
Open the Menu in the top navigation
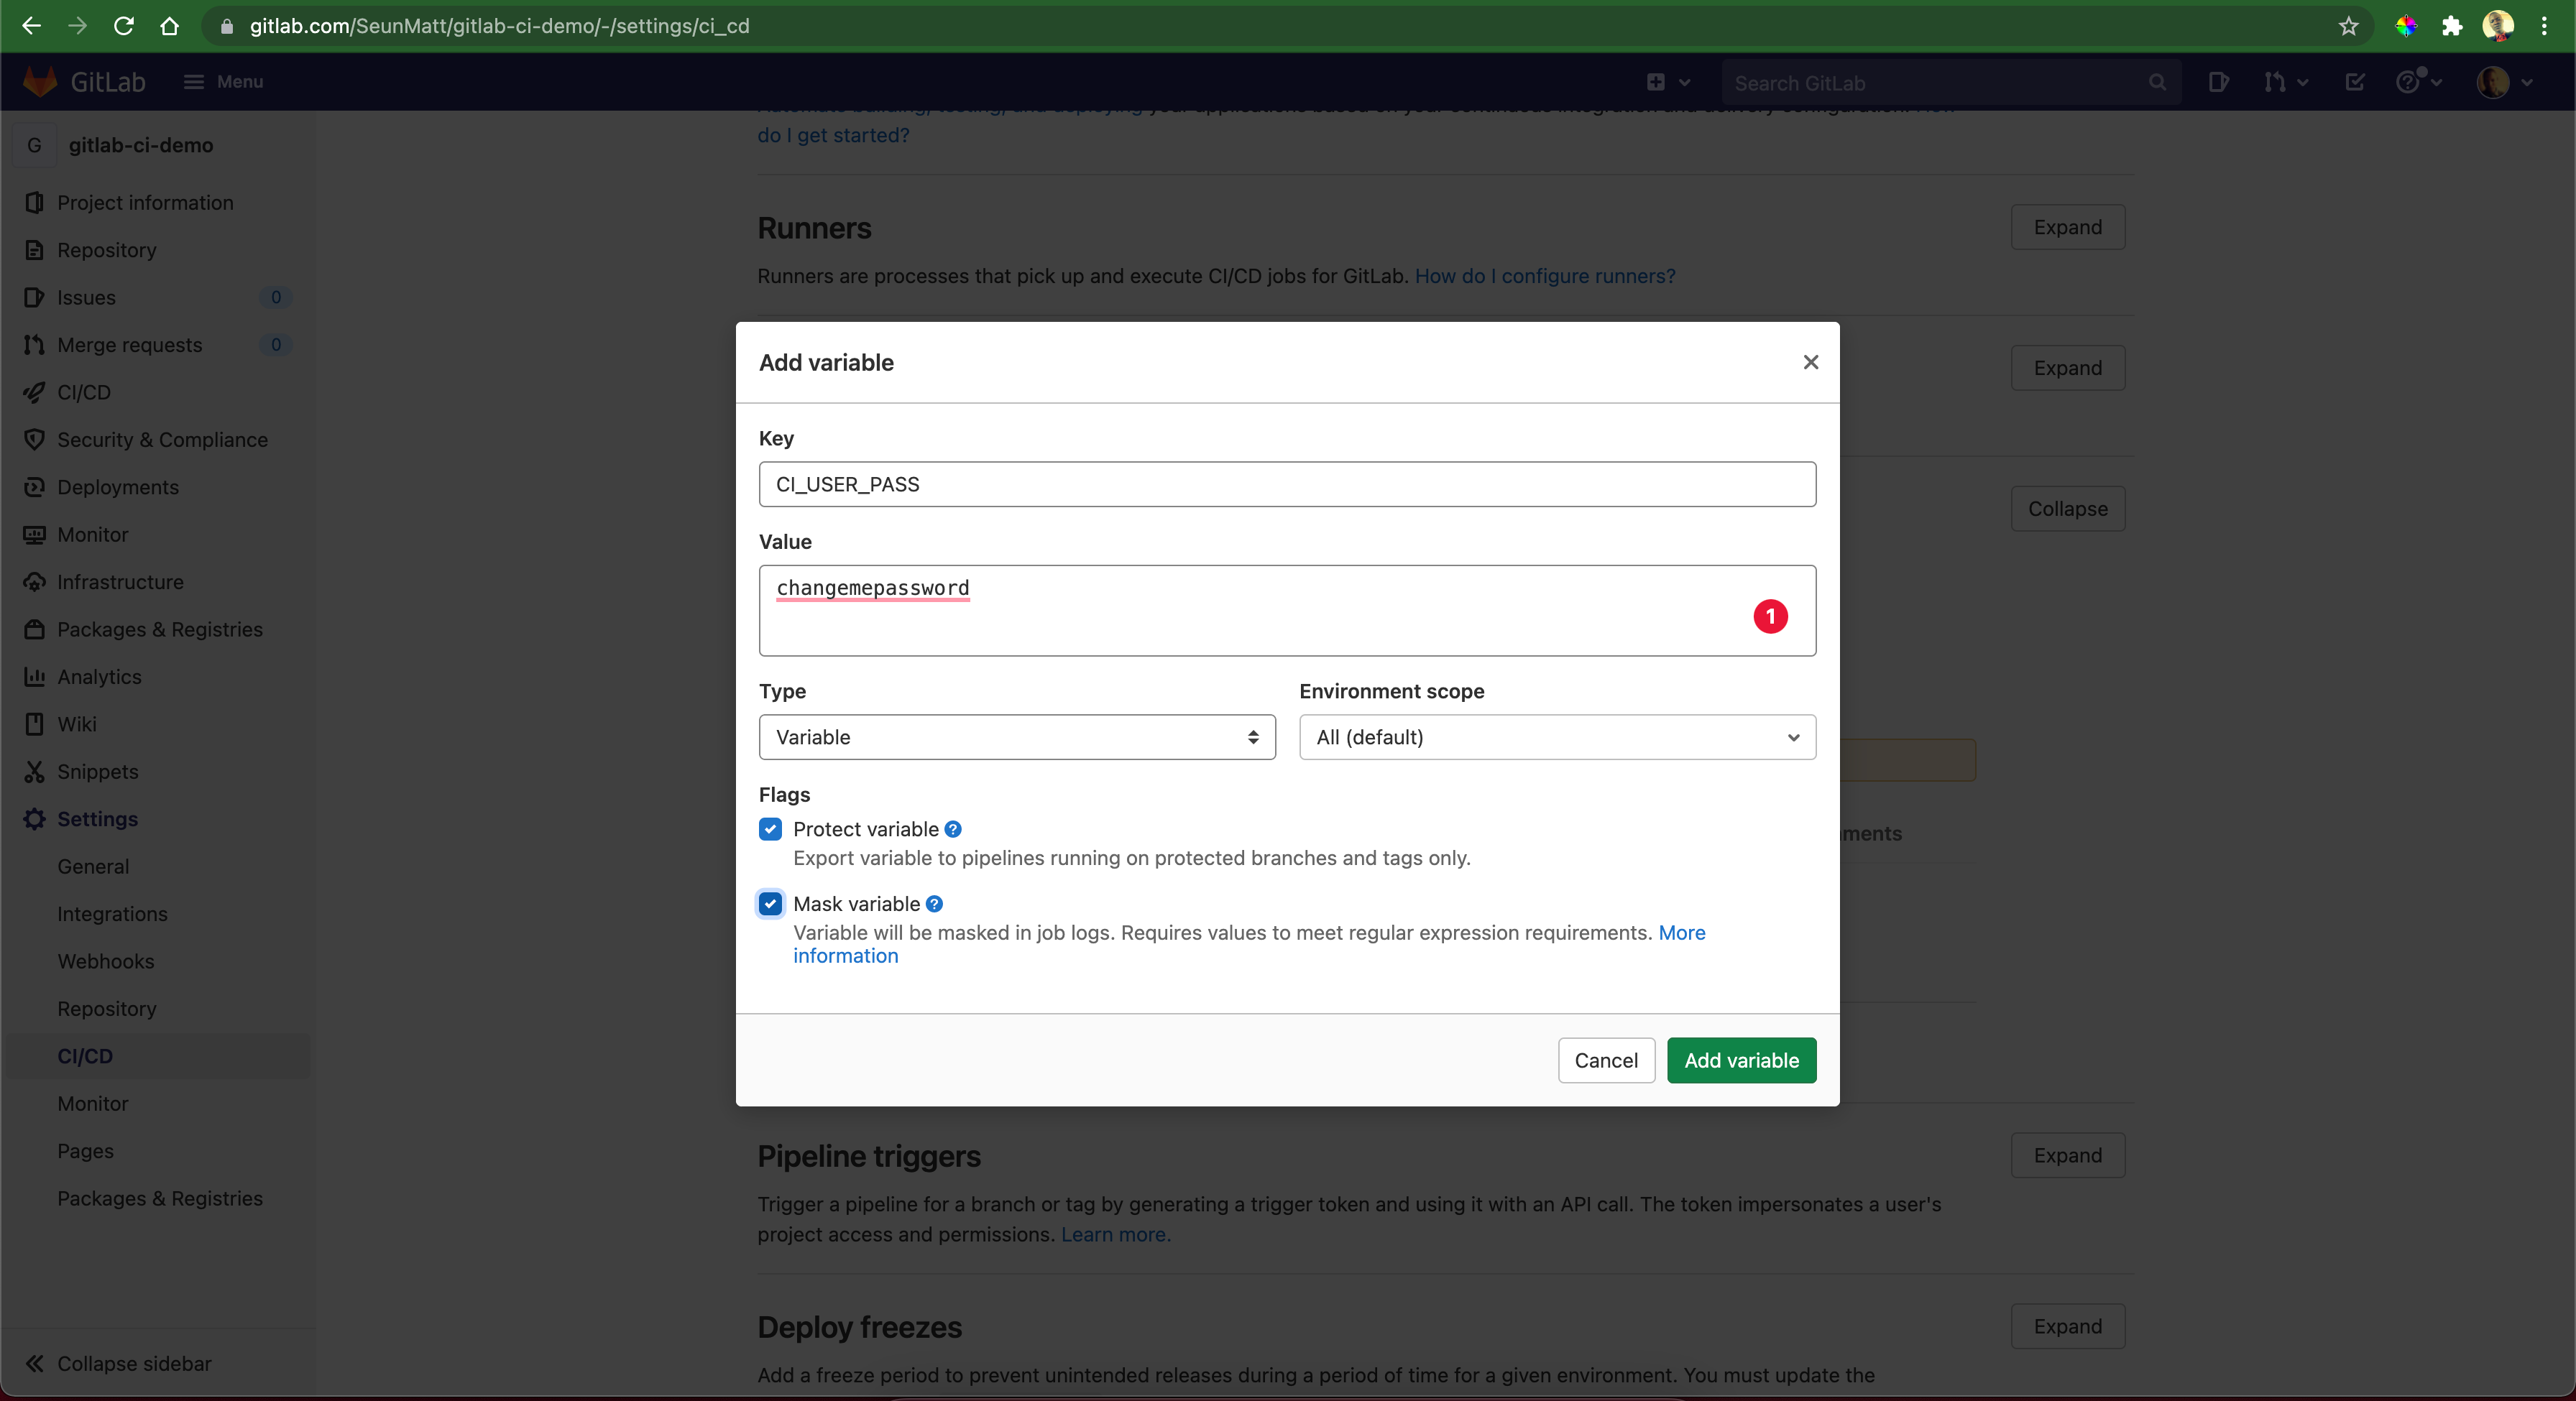[x=224, y=82]
